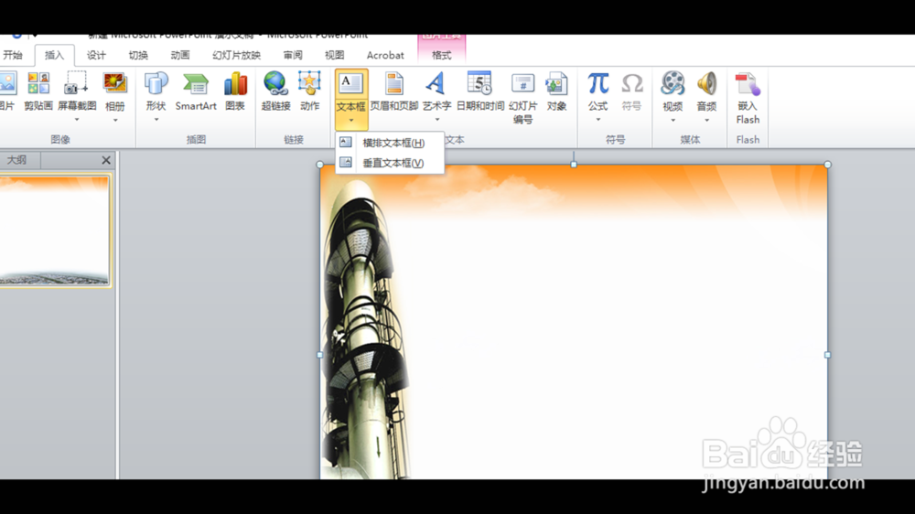Expand the 艺术字 dropdown arrow
Viewport: 915px width, 514px height.
point(437,120)
